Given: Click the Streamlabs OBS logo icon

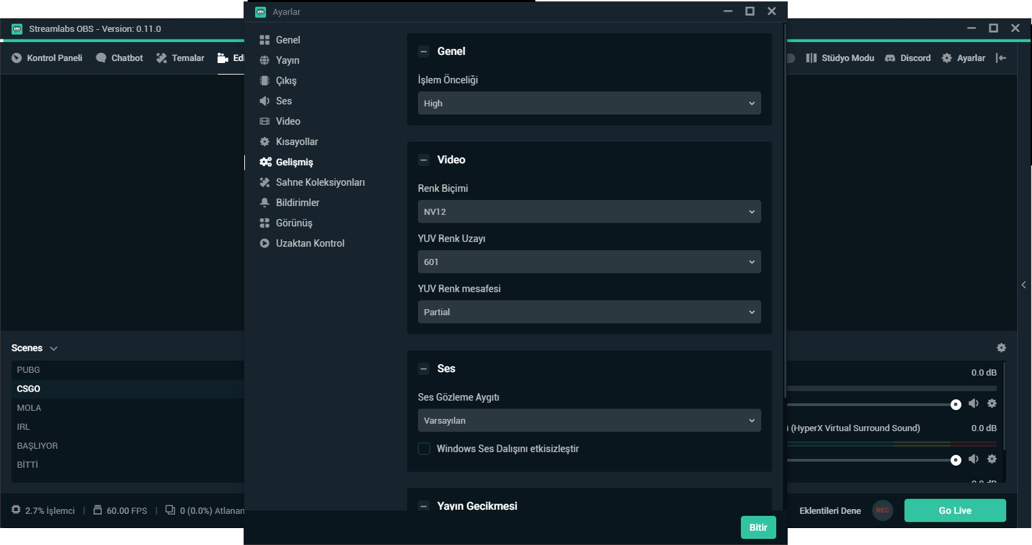Looking at the screenshot, I should (x=18, y=28).
